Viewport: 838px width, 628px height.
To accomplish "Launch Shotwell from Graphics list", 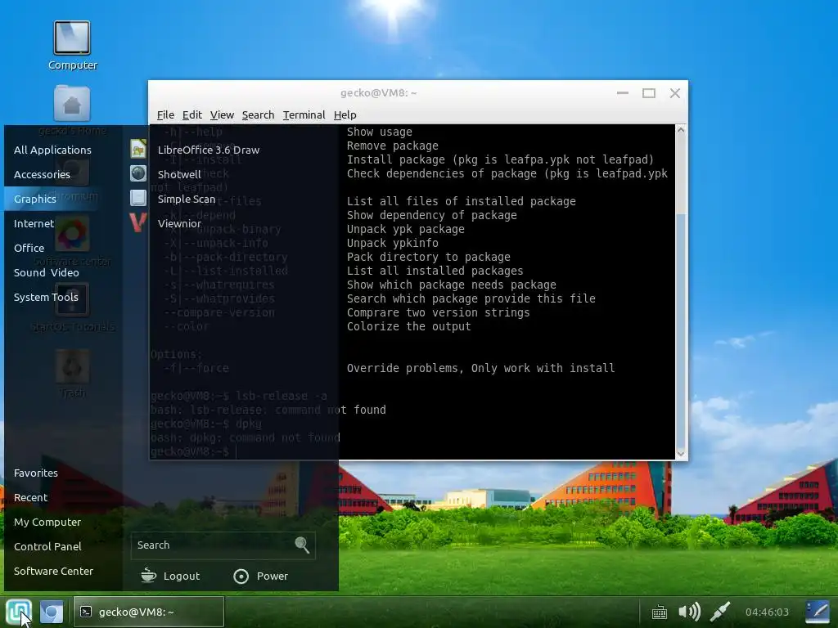I will 179,175.
